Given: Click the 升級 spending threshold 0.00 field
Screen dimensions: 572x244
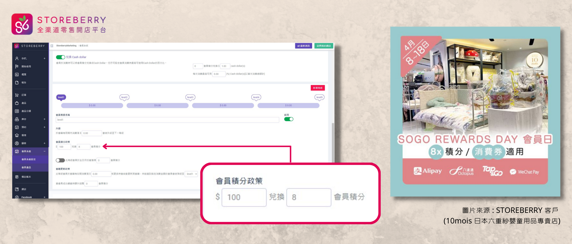Looking at the screenshot, I should (92, 133).
